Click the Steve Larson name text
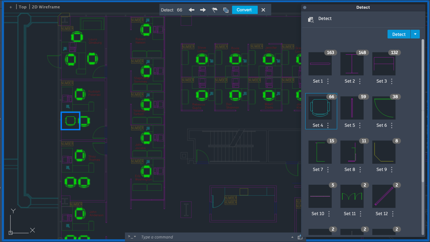This screenshot has height=242, width=430. [202, 49]
